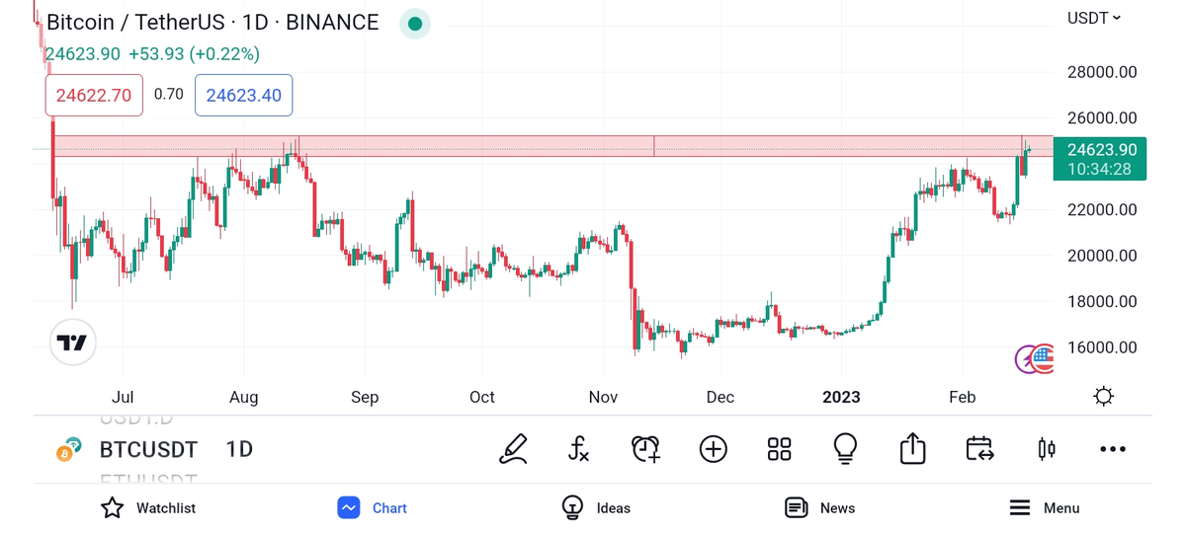The image size is (1186, 533).
Task: Open the lightbulb ideas toolbar icon
Action: (845, 449)
